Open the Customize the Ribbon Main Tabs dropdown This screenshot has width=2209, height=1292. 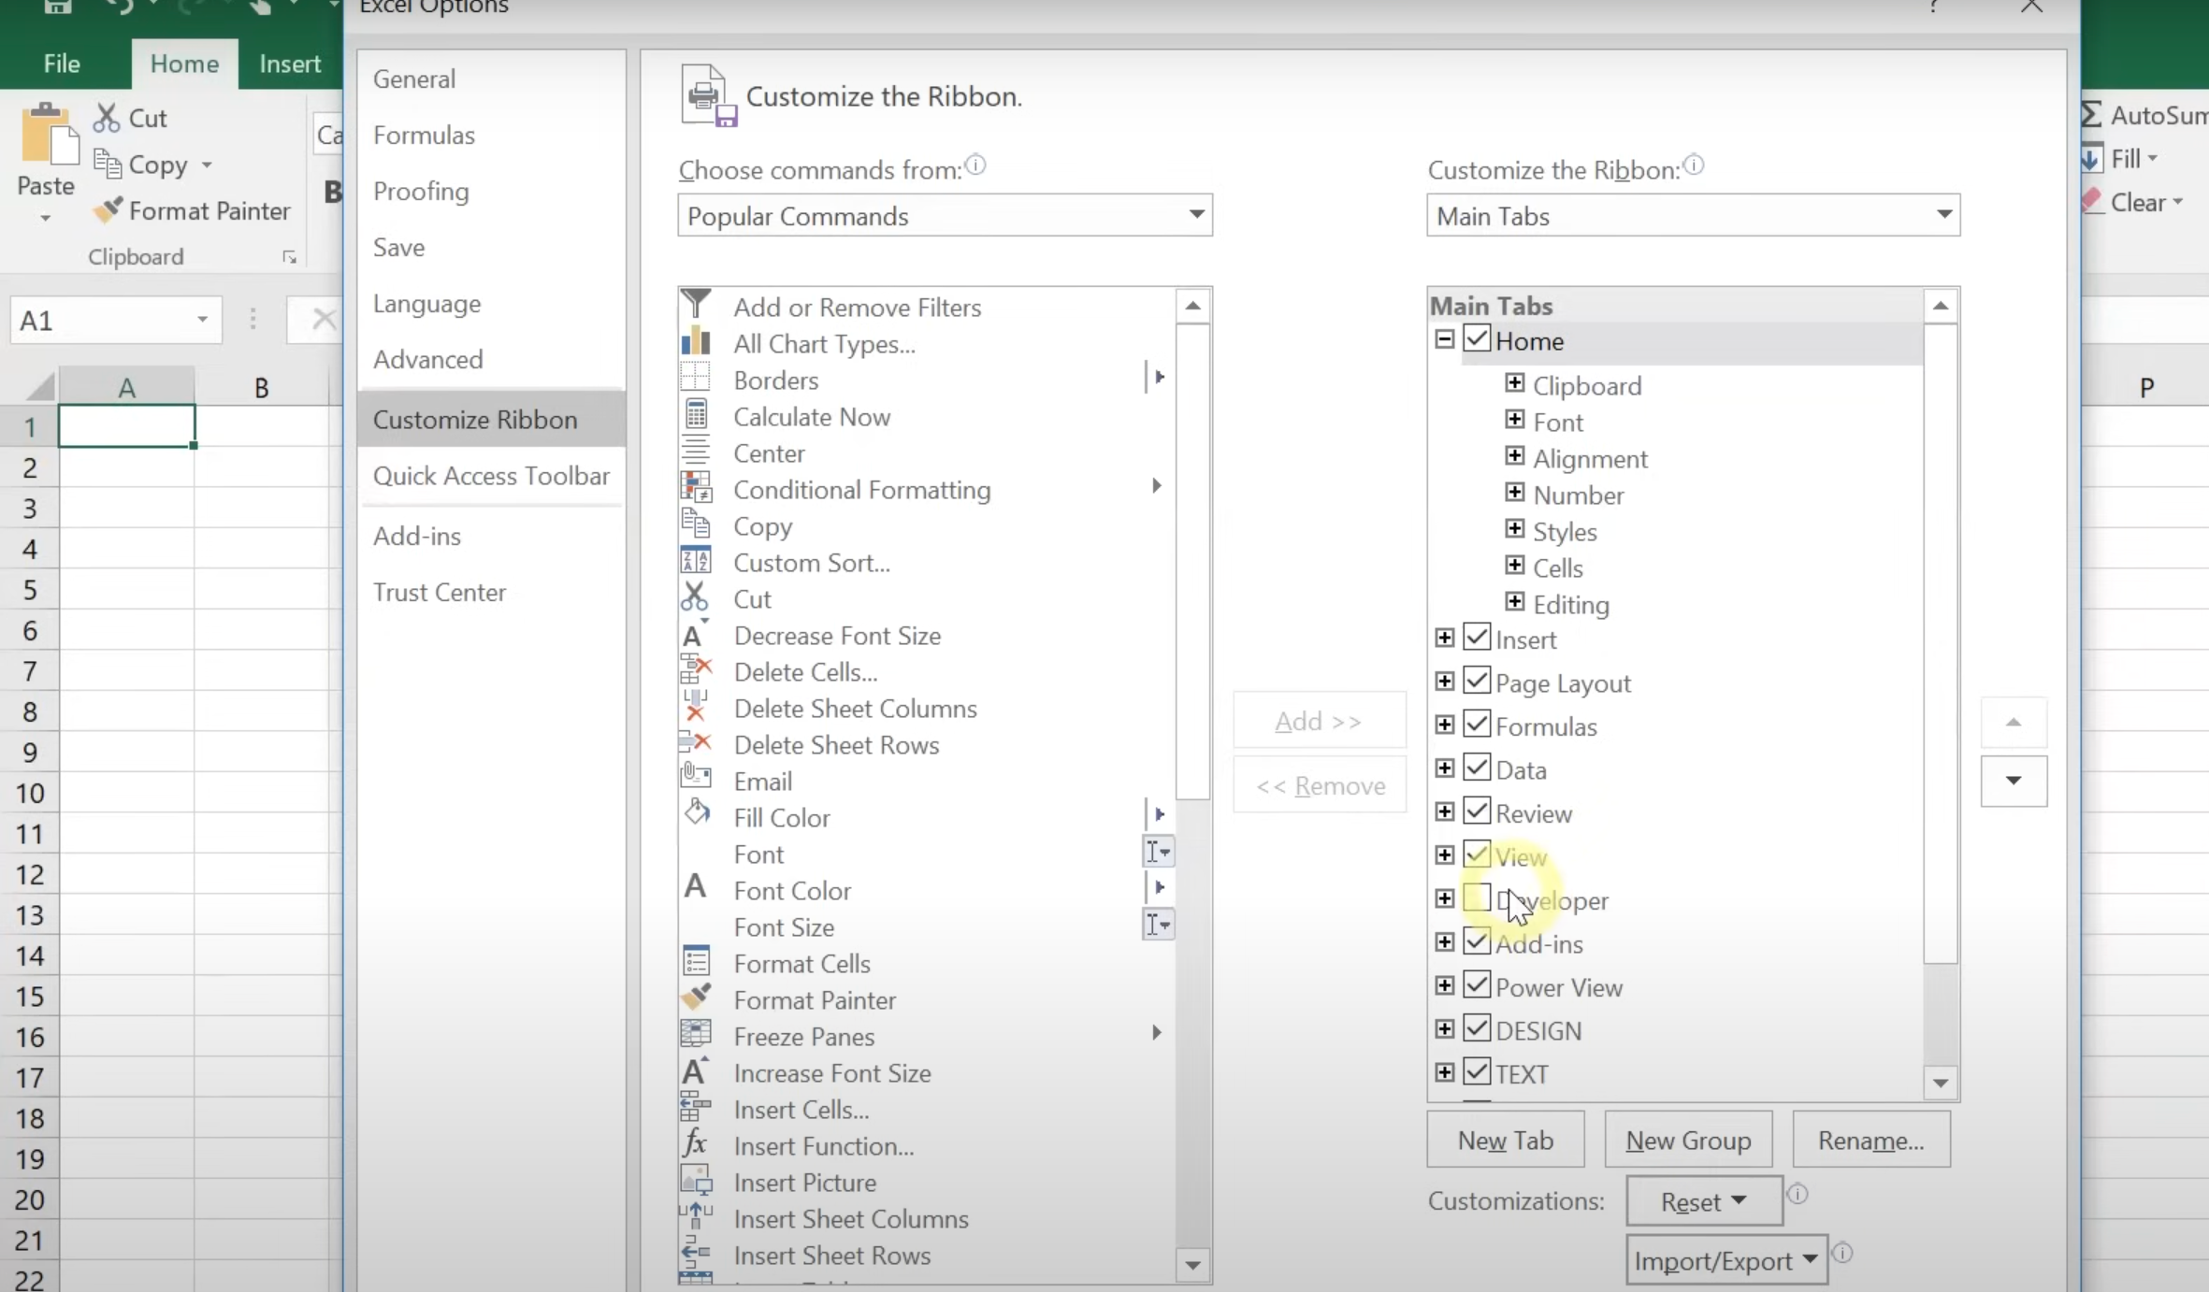1693,215
